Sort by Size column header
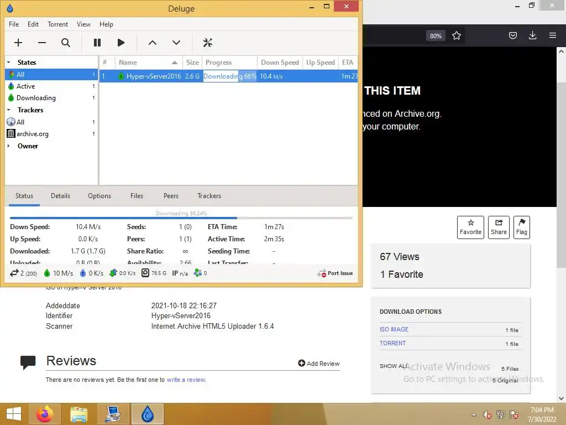The image size is (566, 425). pos(192,62)
